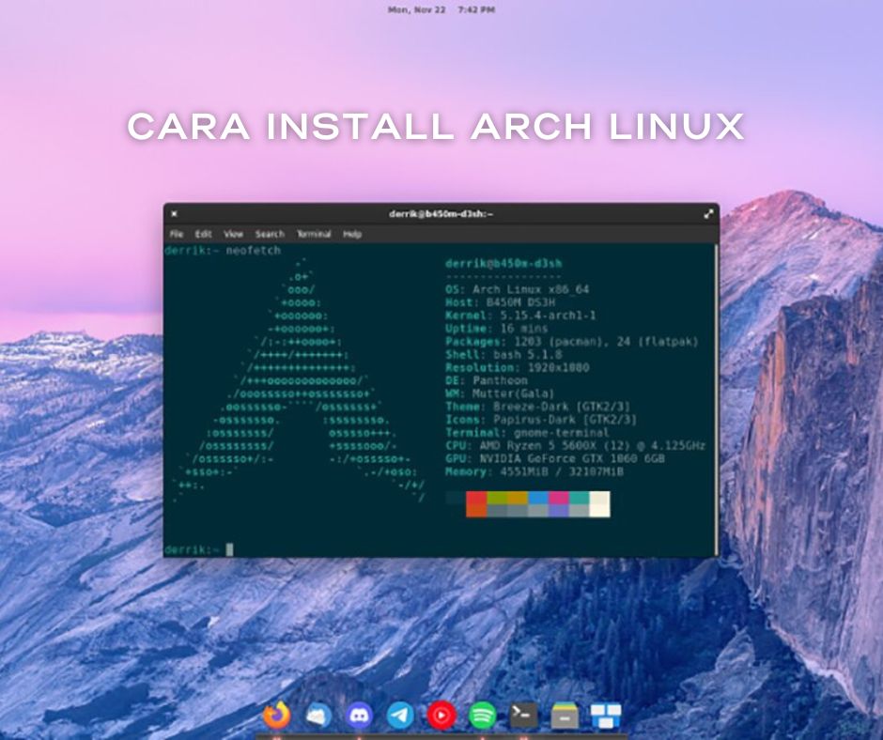Click the terminal prompt cursor

230,549
